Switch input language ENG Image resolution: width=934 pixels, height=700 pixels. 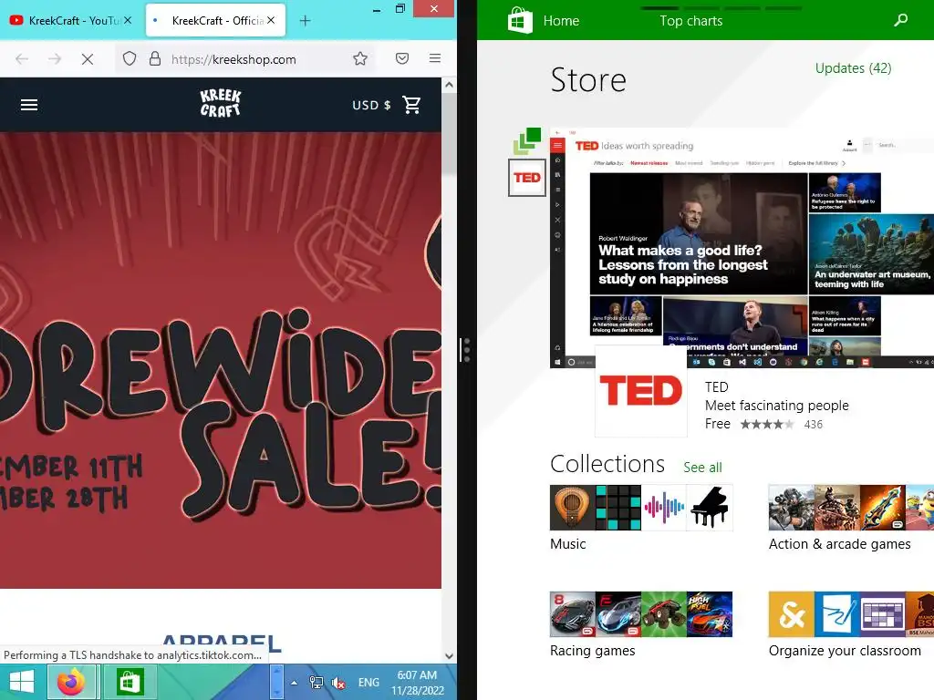[x=368, y=683]
